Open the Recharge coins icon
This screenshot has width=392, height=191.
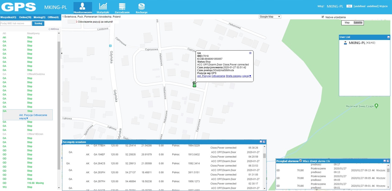142,6
